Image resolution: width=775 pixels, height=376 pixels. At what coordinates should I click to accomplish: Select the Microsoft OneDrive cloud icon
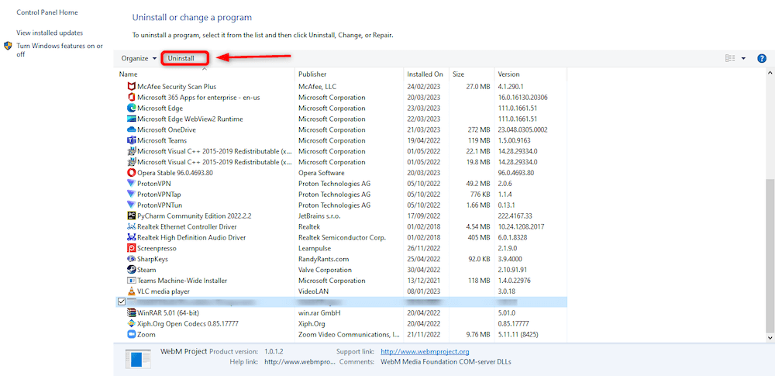click(132, 129)
